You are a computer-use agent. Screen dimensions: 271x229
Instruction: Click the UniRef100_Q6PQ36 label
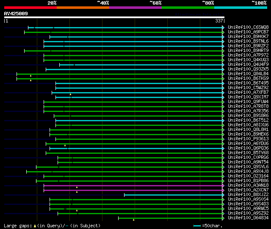248,148
